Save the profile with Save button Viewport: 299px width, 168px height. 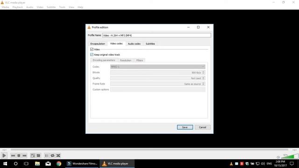(x=185, y=127)
